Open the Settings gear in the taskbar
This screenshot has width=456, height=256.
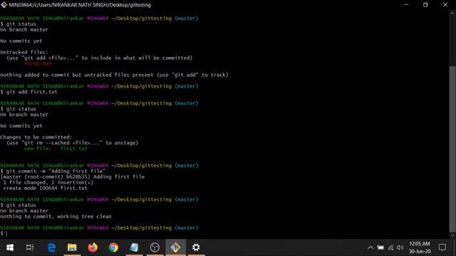196,247
